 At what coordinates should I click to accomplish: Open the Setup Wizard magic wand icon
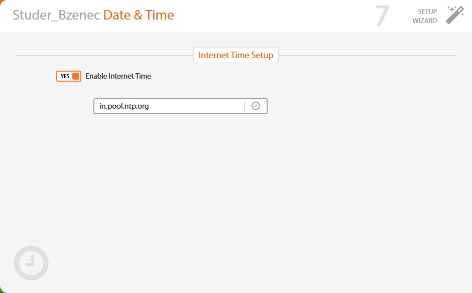(455, 15)
